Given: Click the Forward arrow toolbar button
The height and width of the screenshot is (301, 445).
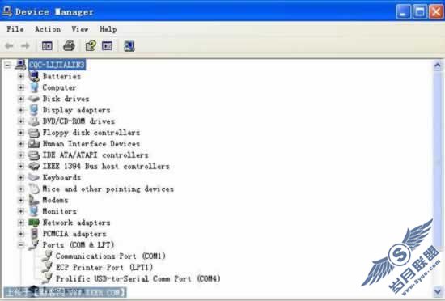Looking at the screenshot, I should 25,45.
